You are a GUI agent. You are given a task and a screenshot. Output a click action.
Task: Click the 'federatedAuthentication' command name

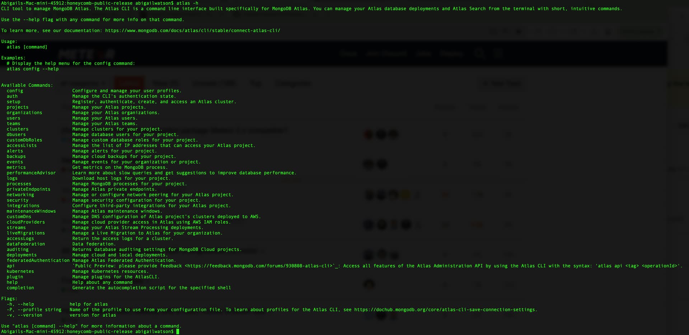pyautogui.click(x=38, y=260)
